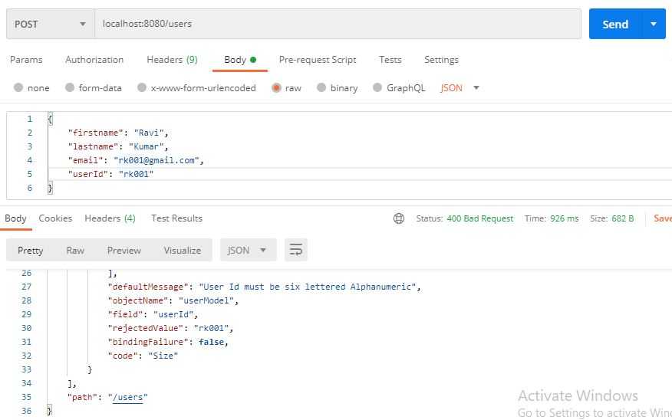Click the "email": "rk001@gmail.com" line

136,160
